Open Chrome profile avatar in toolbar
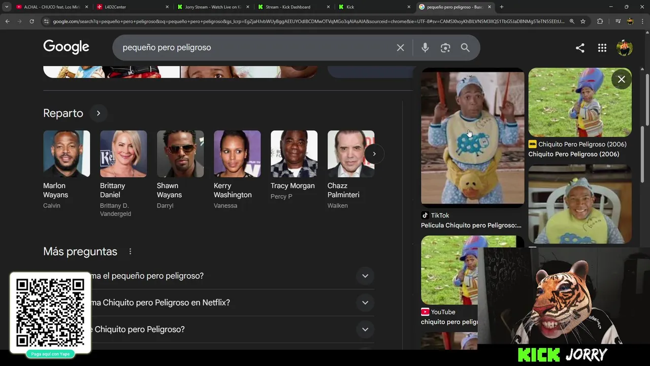Screen dimensions: 650x366 click(x=630, y=21)
